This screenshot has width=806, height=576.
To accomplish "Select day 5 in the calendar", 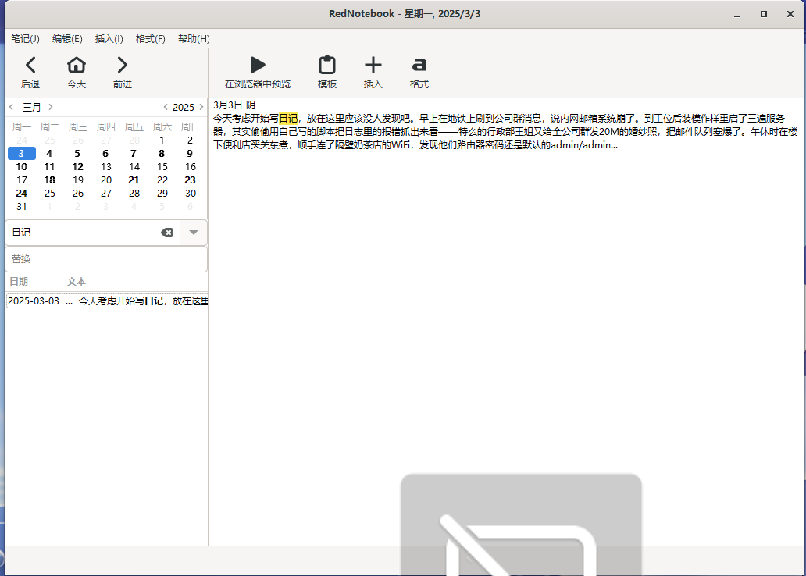I will point(77,153).
